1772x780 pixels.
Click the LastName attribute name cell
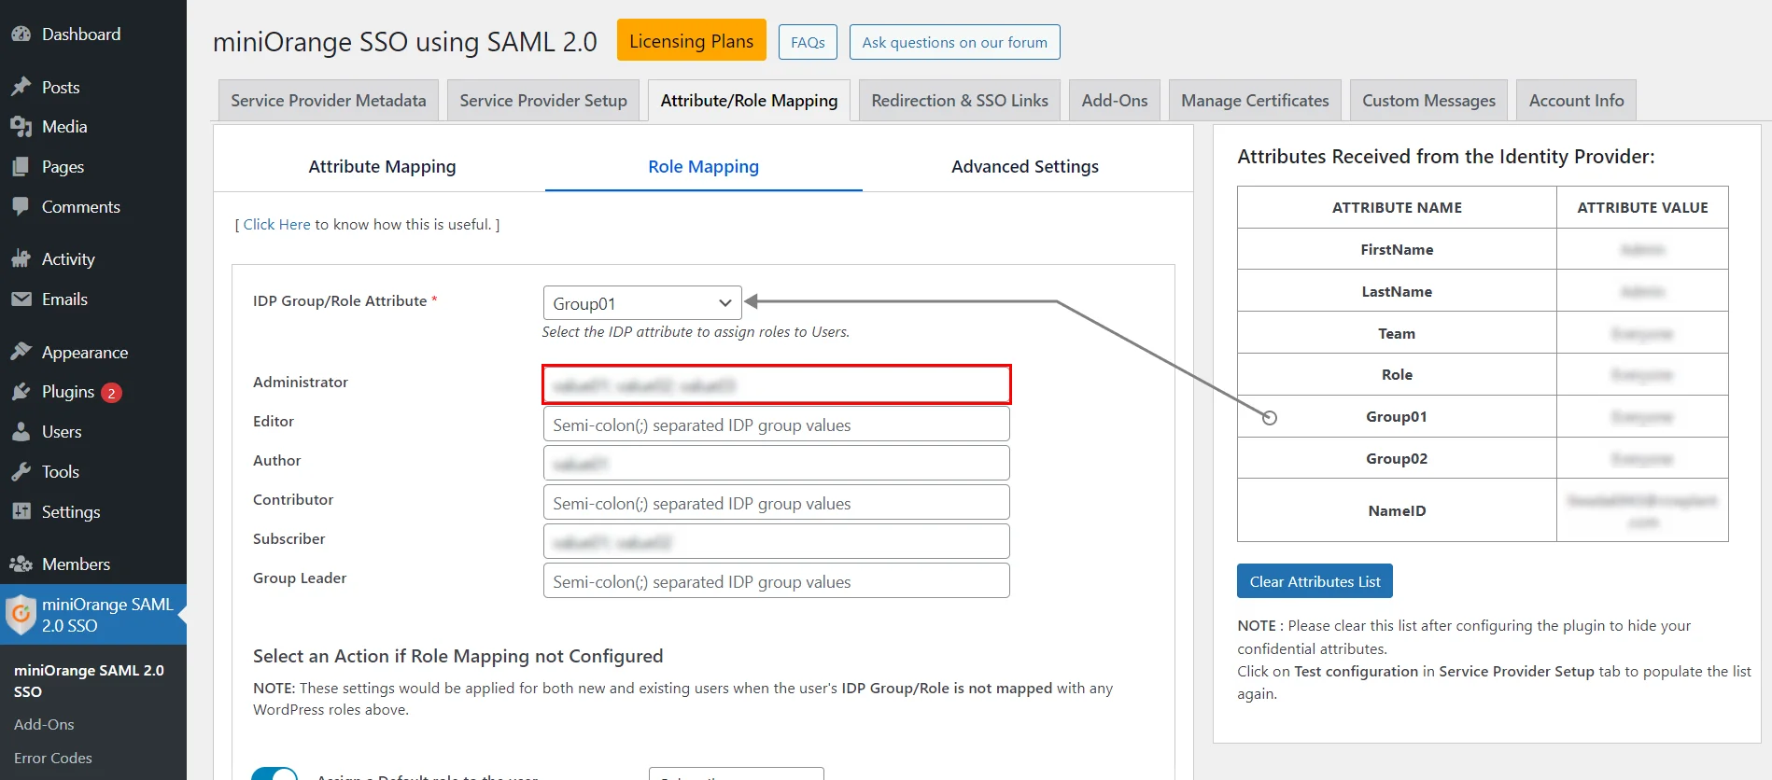tap(1397, 291)
